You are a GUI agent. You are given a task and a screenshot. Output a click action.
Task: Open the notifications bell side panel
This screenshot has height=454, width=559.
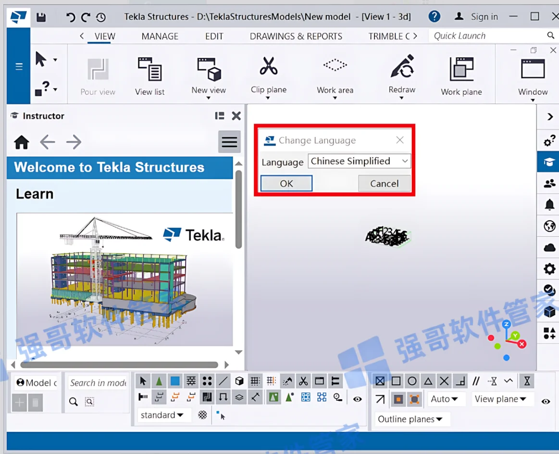[549, 205]
